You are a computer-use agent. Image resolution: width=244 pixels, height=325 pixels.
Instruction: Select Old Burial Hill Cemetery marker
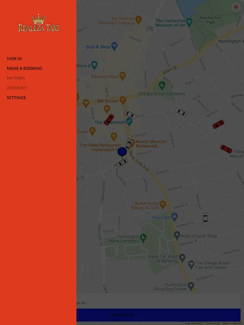coord(162,85)
